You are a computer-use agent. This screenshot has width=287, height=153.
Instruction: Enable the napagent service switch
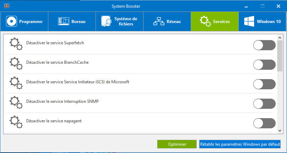click(x=264, y=123)
